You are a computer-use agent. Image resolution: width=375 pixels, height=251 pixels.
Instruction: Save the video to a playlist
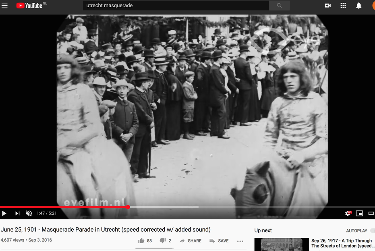(219, 241)
